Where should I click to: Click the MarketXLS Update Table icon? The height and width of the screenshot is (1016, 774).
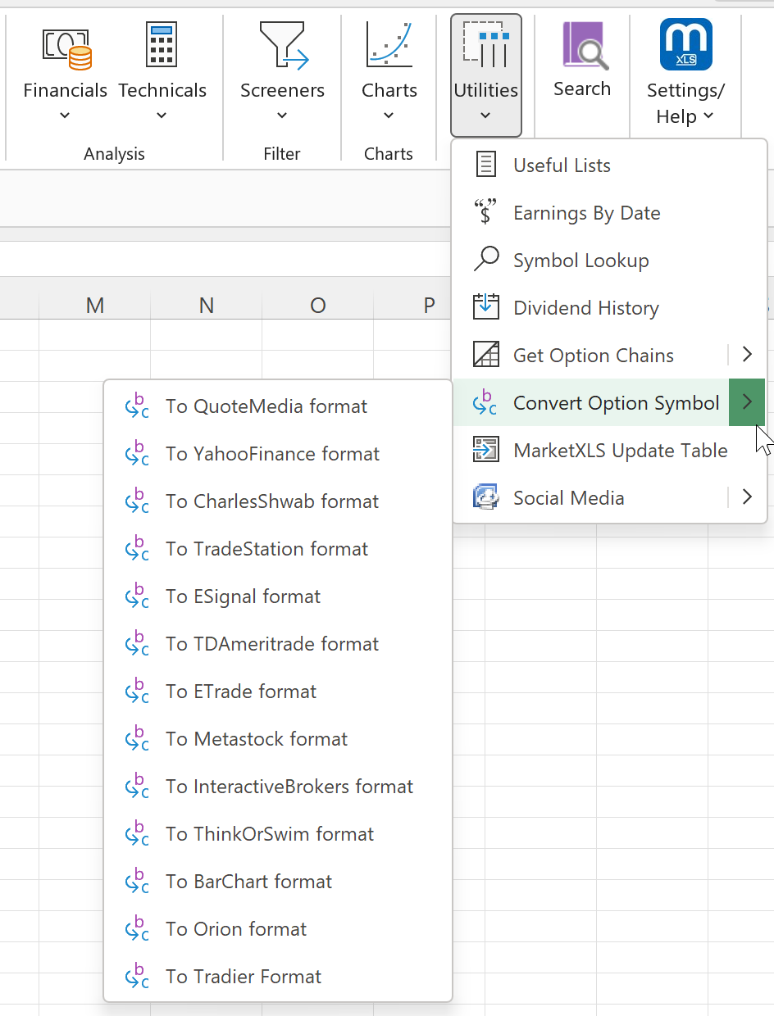pos(486,450)
